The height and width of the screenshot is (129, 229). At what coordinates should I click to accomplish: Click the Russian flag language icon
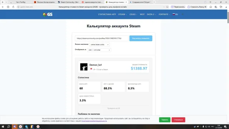click(x=174, y=14)
